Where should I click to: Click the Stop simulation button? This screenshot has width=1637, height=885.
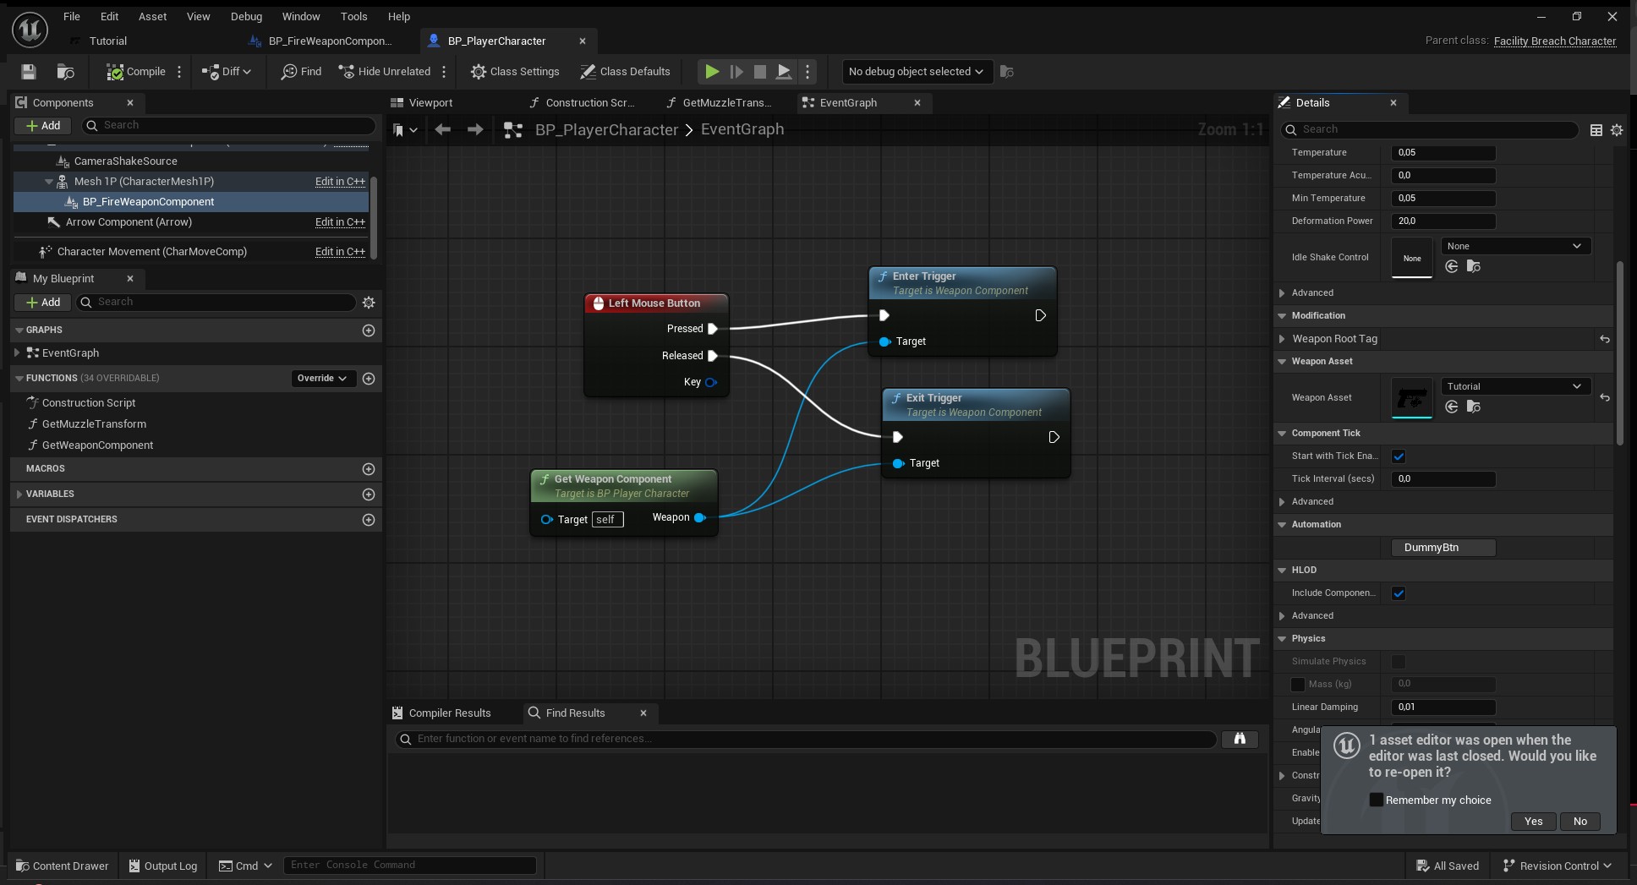point(760,72)
